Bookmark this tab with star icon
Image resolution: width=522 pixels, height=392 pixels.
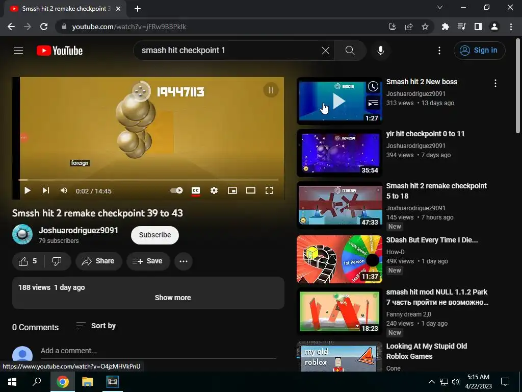pyautogui.click(x=425, y=27)
